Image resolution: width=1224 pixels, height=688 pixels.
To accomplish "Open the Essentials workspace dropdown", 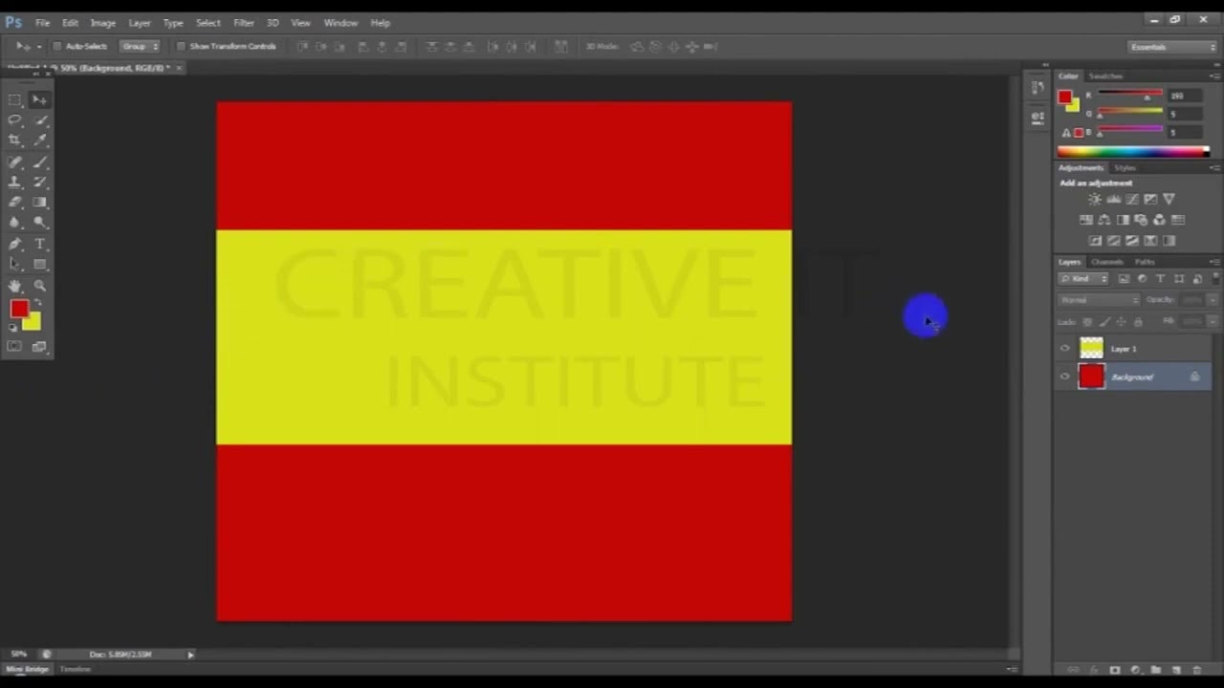I will (x=1171, y=47).
